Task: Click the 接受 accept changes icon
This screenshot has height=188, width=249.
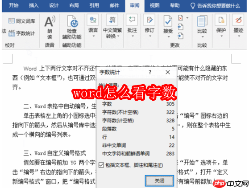Action: 168,21
